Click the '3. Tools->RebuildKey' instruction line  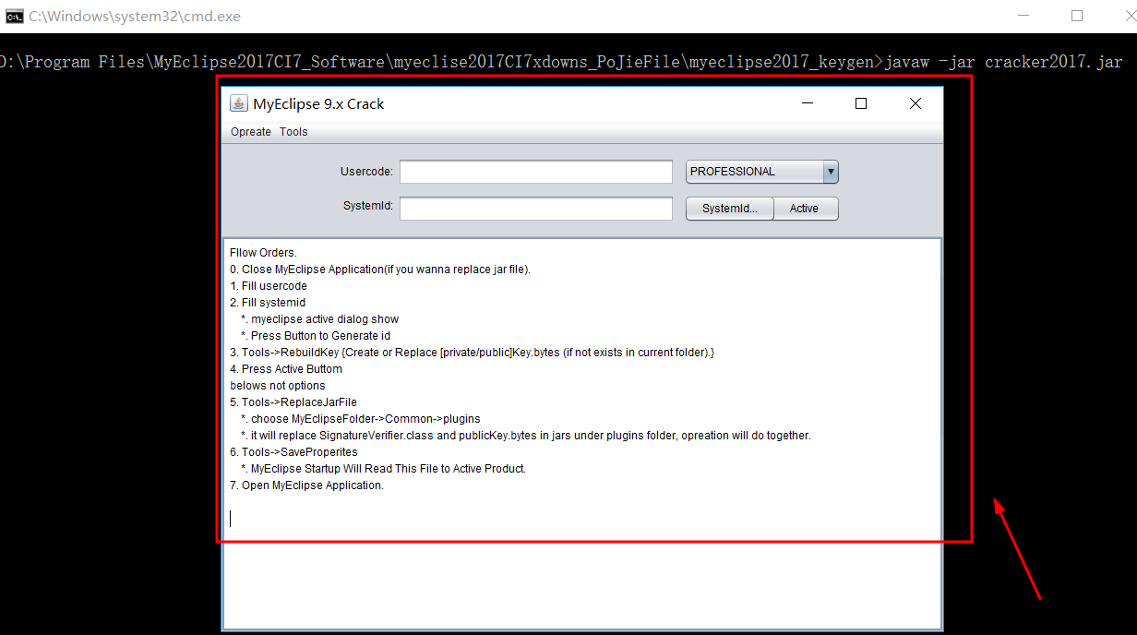(473, 353)
